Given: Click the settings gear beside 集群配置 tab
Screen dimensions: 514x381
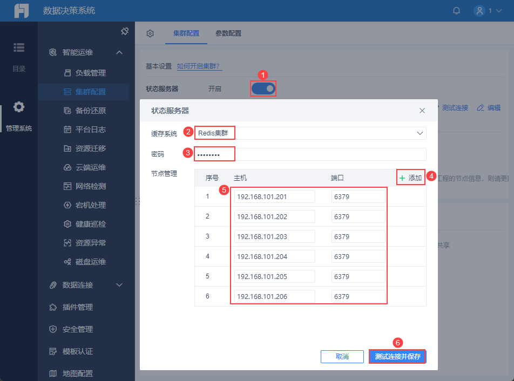Looking at the screenshot, I should point(150,33).
